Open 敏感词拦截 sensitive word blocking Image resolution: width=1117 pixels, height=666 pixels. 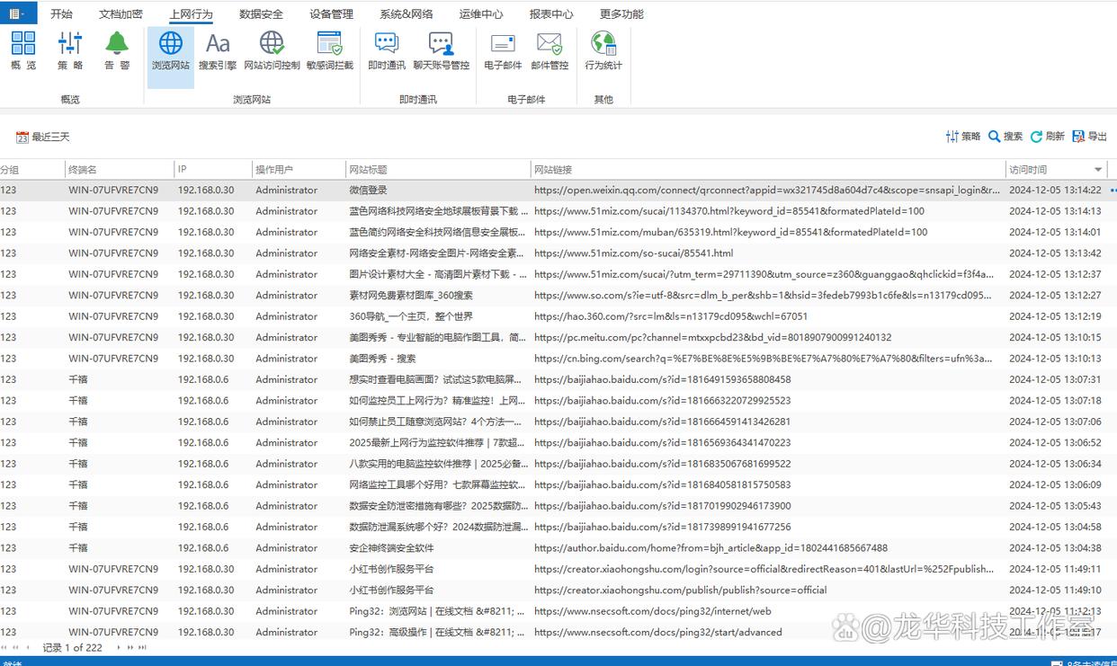330,51
